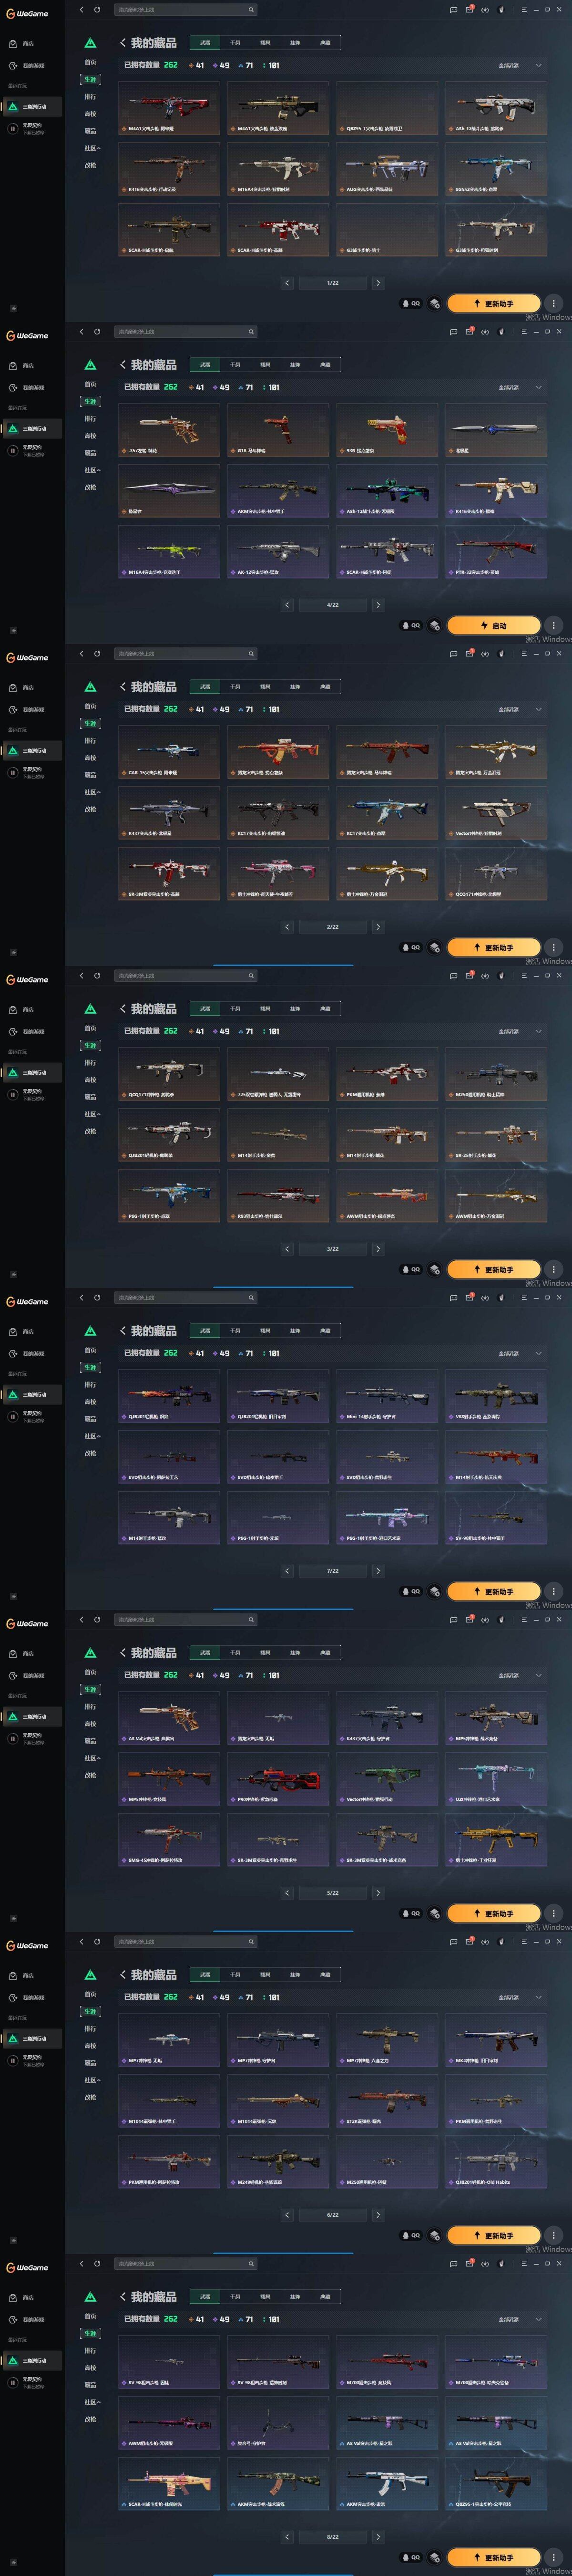Click the refresh icon in the 1/22 window's top bar
The height and width of the screenshot is (2576, 572).
[97, 9]
